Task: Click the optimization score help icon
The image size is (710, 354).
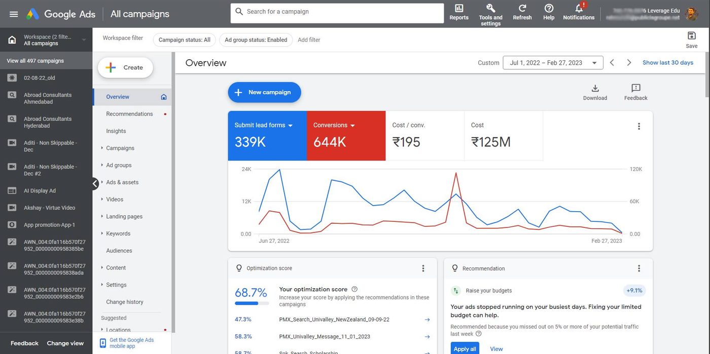Action: tap(354, 289)
